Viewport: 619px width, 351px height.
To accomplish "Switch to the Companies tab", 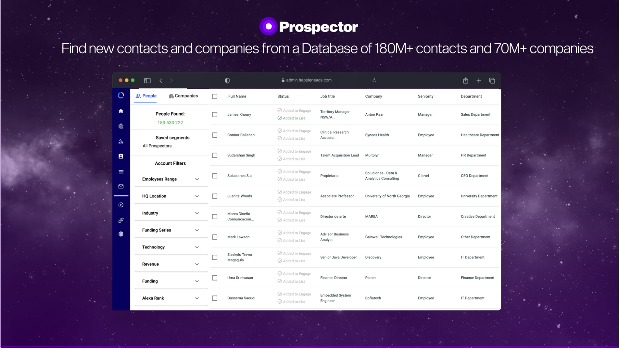I will [x=183, y=96].
